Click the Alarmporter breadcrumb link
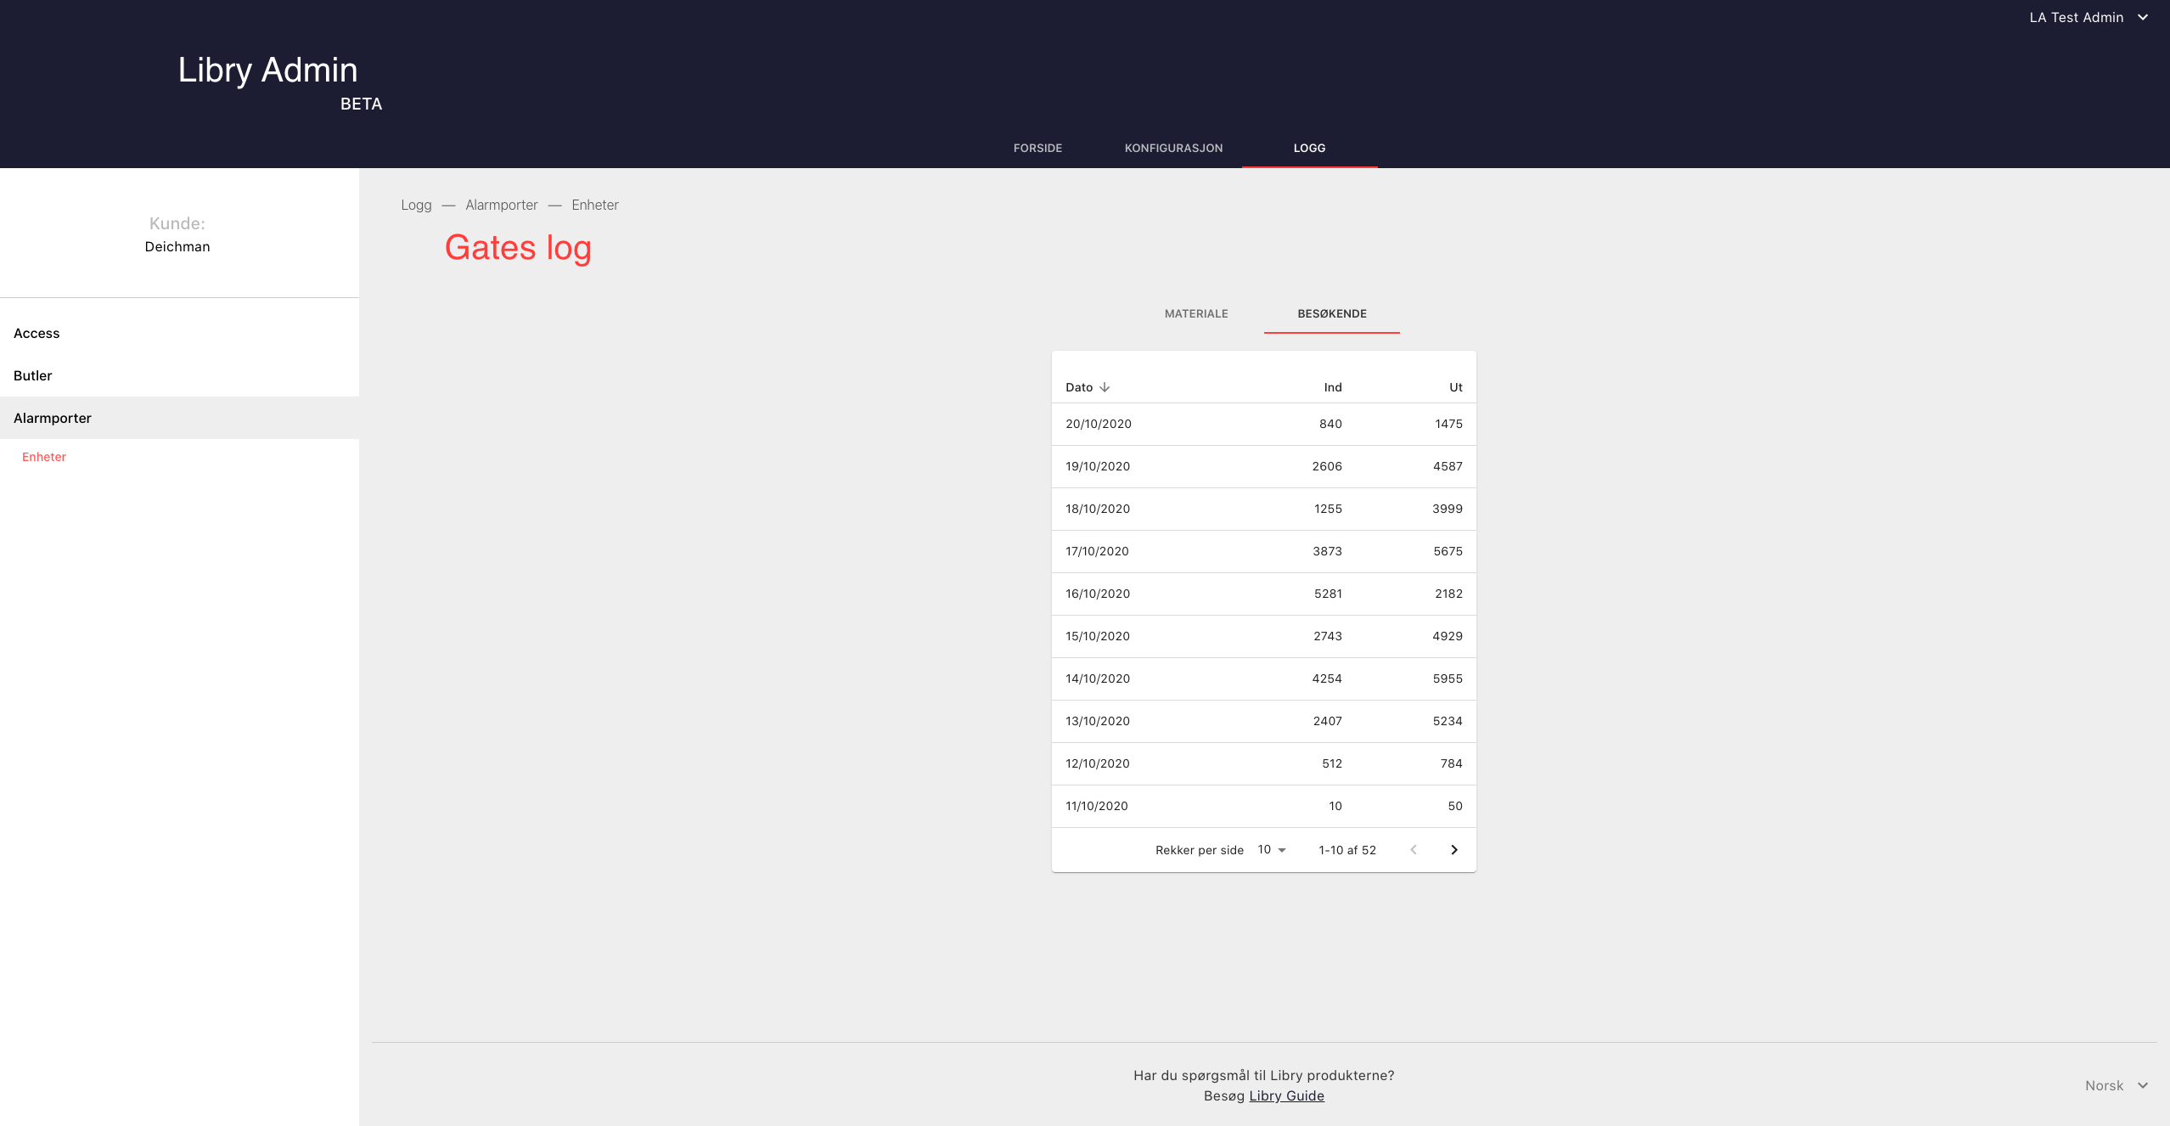The image size is (2170, 1126). click(x=501, y=205)
